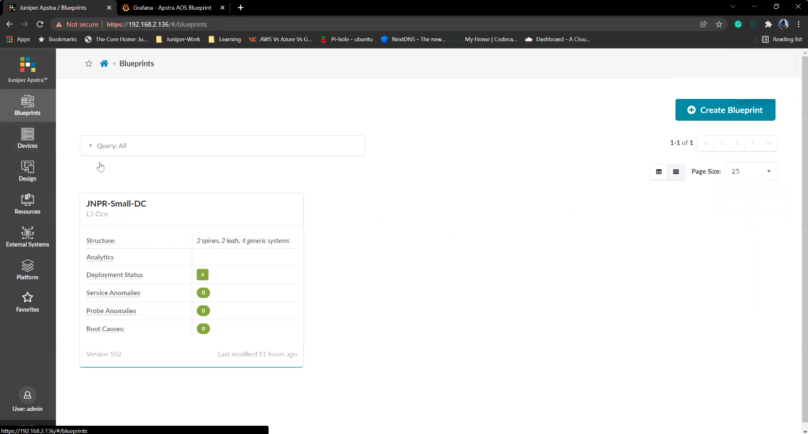
Task: Open the Design sidebar section
Action: pos(28,171)
